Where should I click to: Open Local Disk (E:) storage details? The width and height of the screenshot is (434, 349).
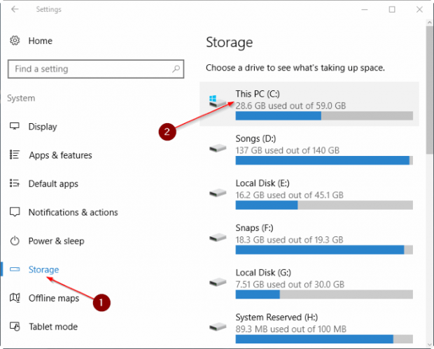click(x=309, y=194)
